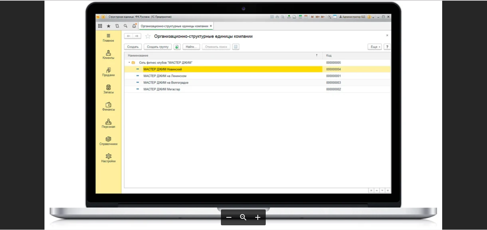Click the M memory button
Image resolution: width=487 pixels, height=230 pixels.
click(x=312, y=17)
